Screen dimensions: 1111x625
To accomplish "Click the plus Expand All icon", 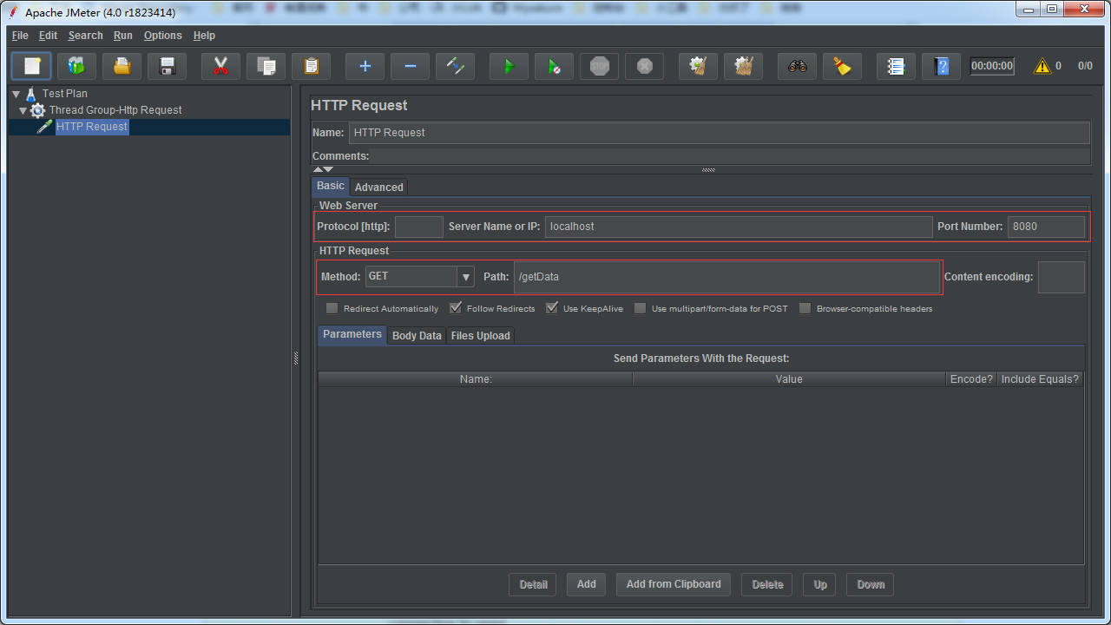I will (365, 66).
